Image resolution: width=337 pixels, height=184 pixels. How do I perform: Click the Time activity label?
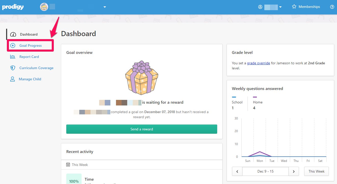(x=89, y=179)
